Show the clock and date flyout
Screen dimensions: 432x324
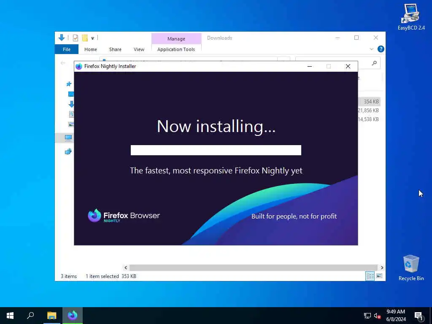pyautogui.click(x=396, y=316)
